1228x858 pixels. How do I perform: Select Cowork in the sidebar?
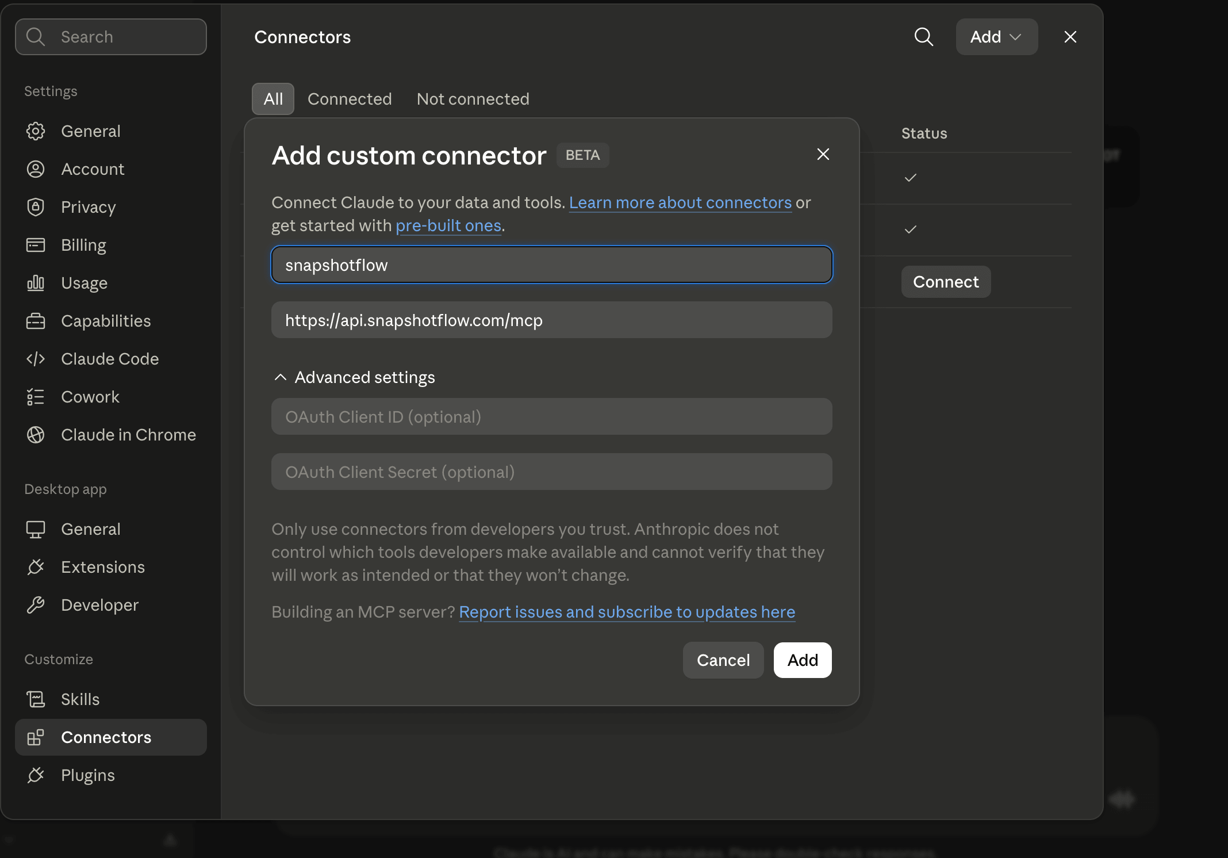tap(111, 397)
